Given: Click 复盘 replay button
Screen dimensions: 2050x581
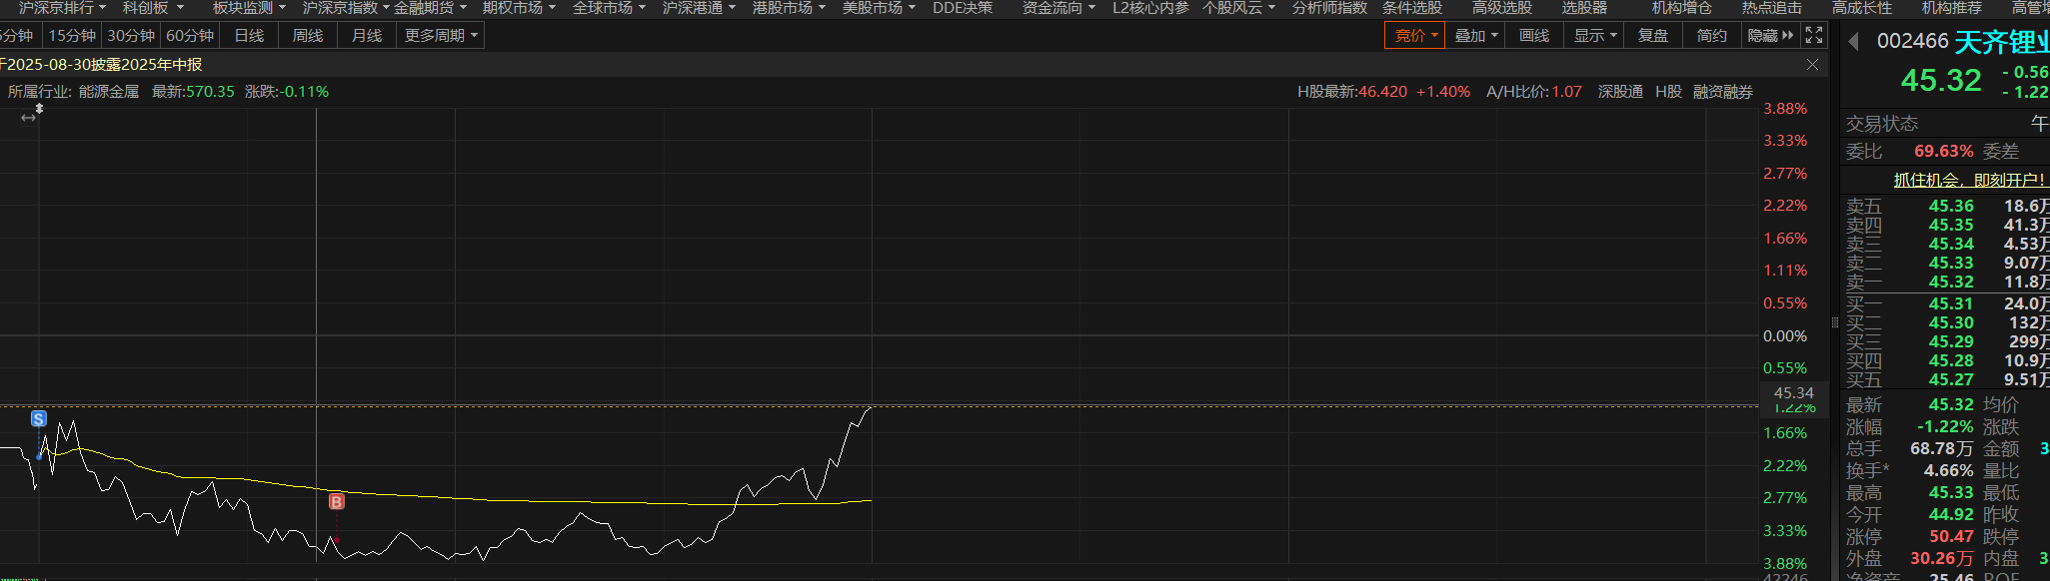Looking at the screenshot, I should (1653, 35).
